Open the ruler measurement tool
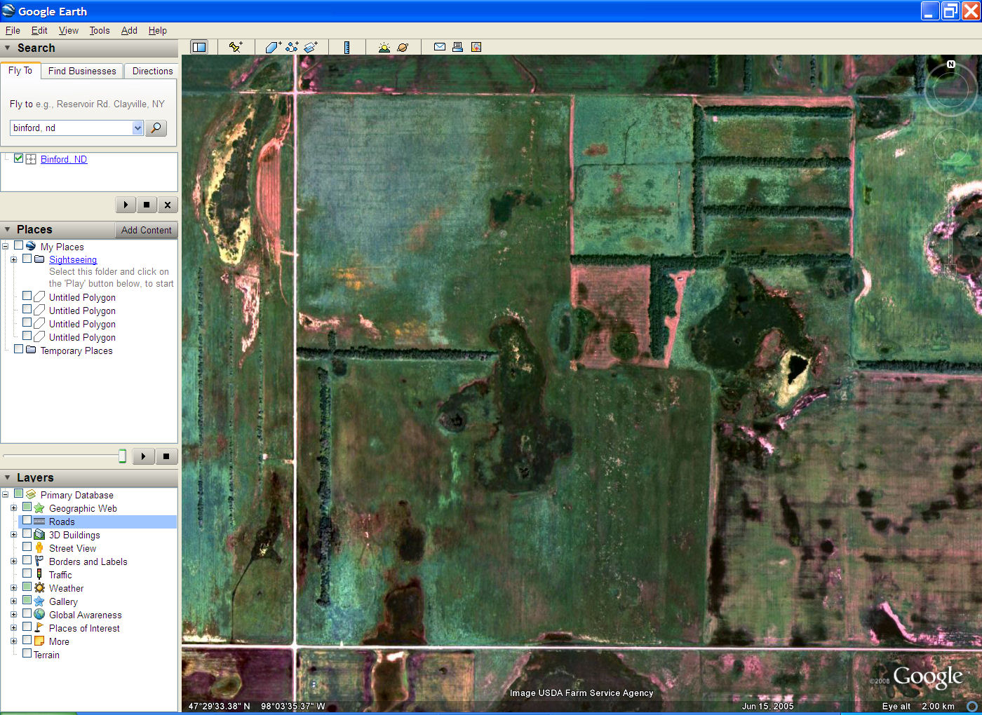The height and width of the screenshot is (715, 982). 347,47
